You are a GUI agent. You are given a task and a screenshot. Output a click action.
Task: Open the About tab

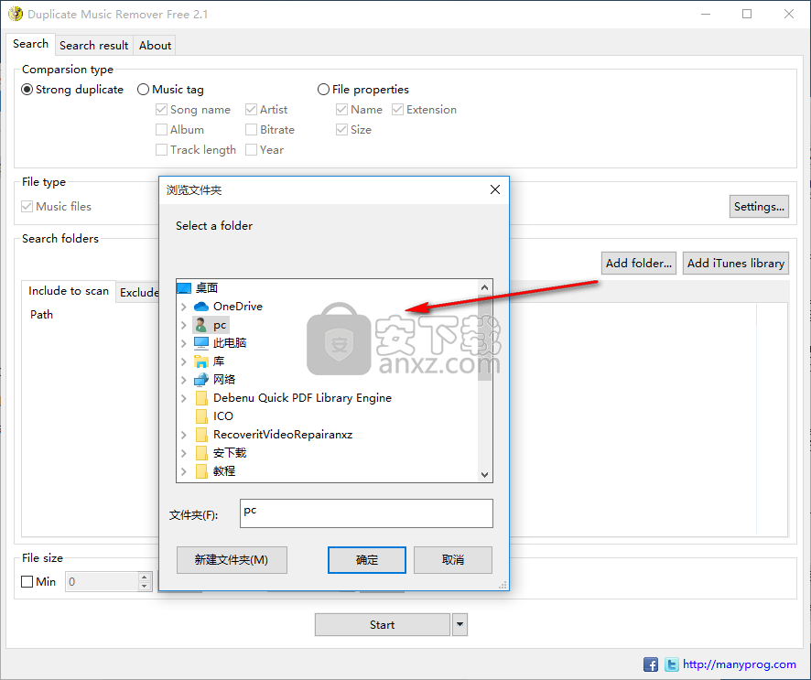coord(155,46)
